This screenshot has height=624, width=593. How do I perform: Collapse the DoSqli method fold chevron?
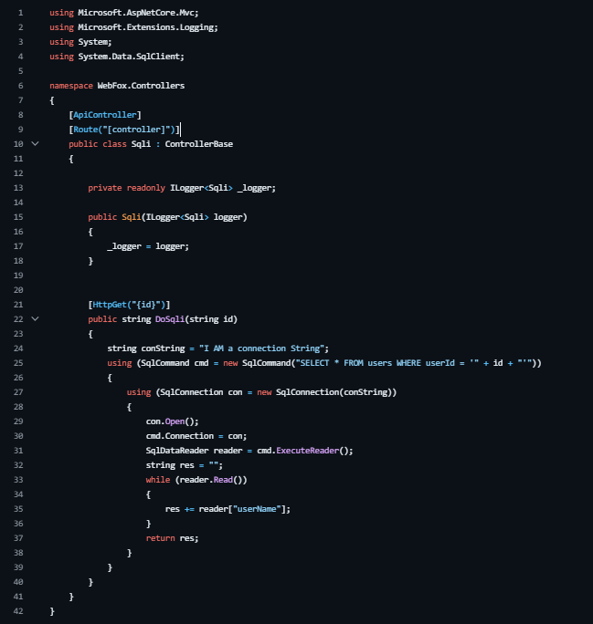(35, 318)
